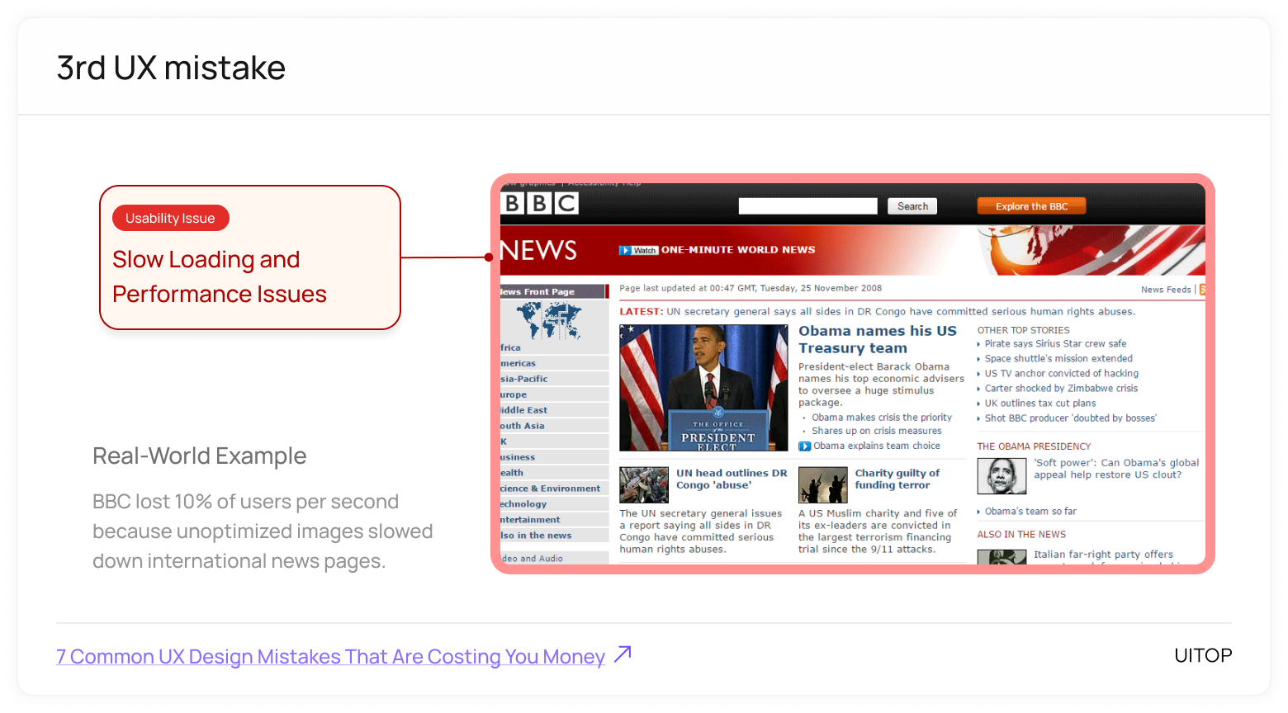Open the Europe section

[554, 395]
